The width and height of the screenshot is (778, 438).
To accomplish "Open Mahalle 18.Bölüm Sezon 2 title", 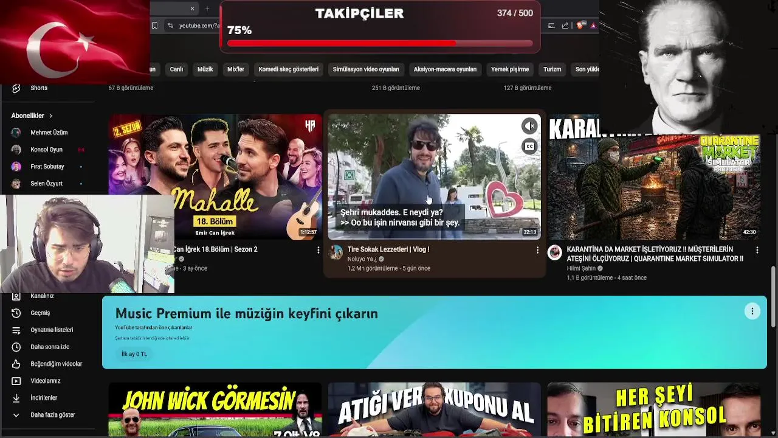I will (x=215, y=249).
